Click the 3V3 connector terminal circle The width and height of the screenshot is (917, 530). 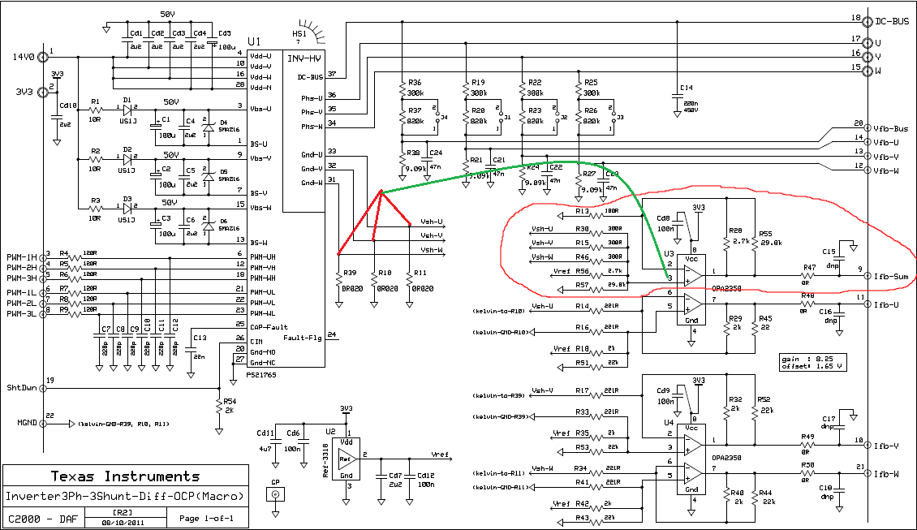[x=43, y=93]
